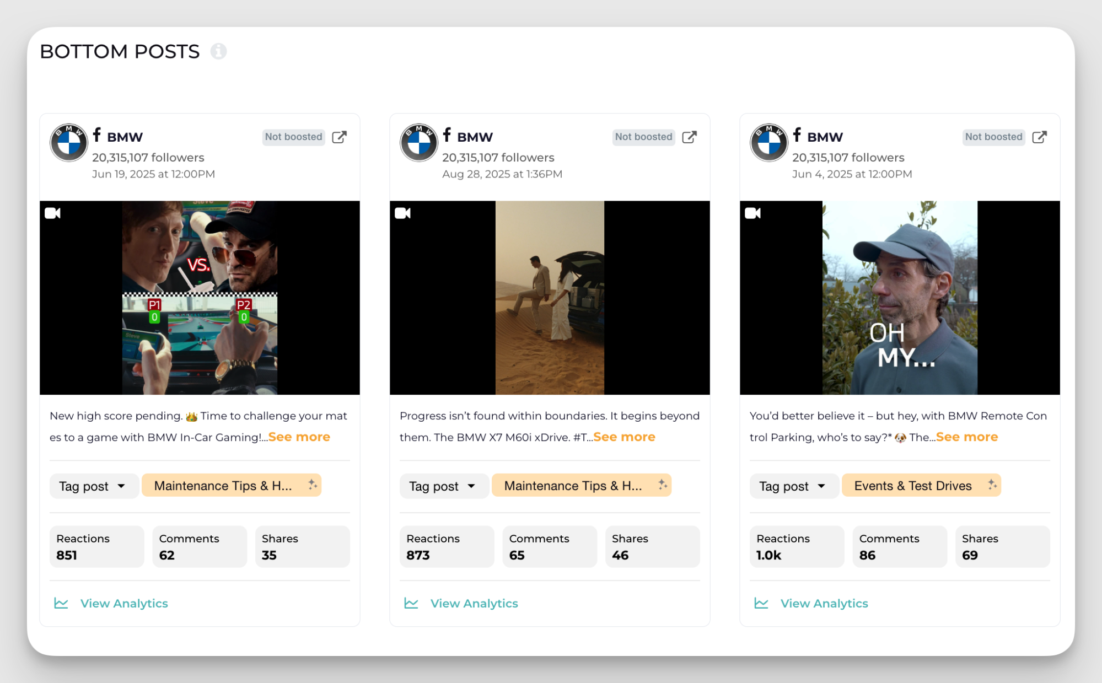Expand See more on Remote Control Parking caption
The image size is (1102, 683).
pos(966,437)
